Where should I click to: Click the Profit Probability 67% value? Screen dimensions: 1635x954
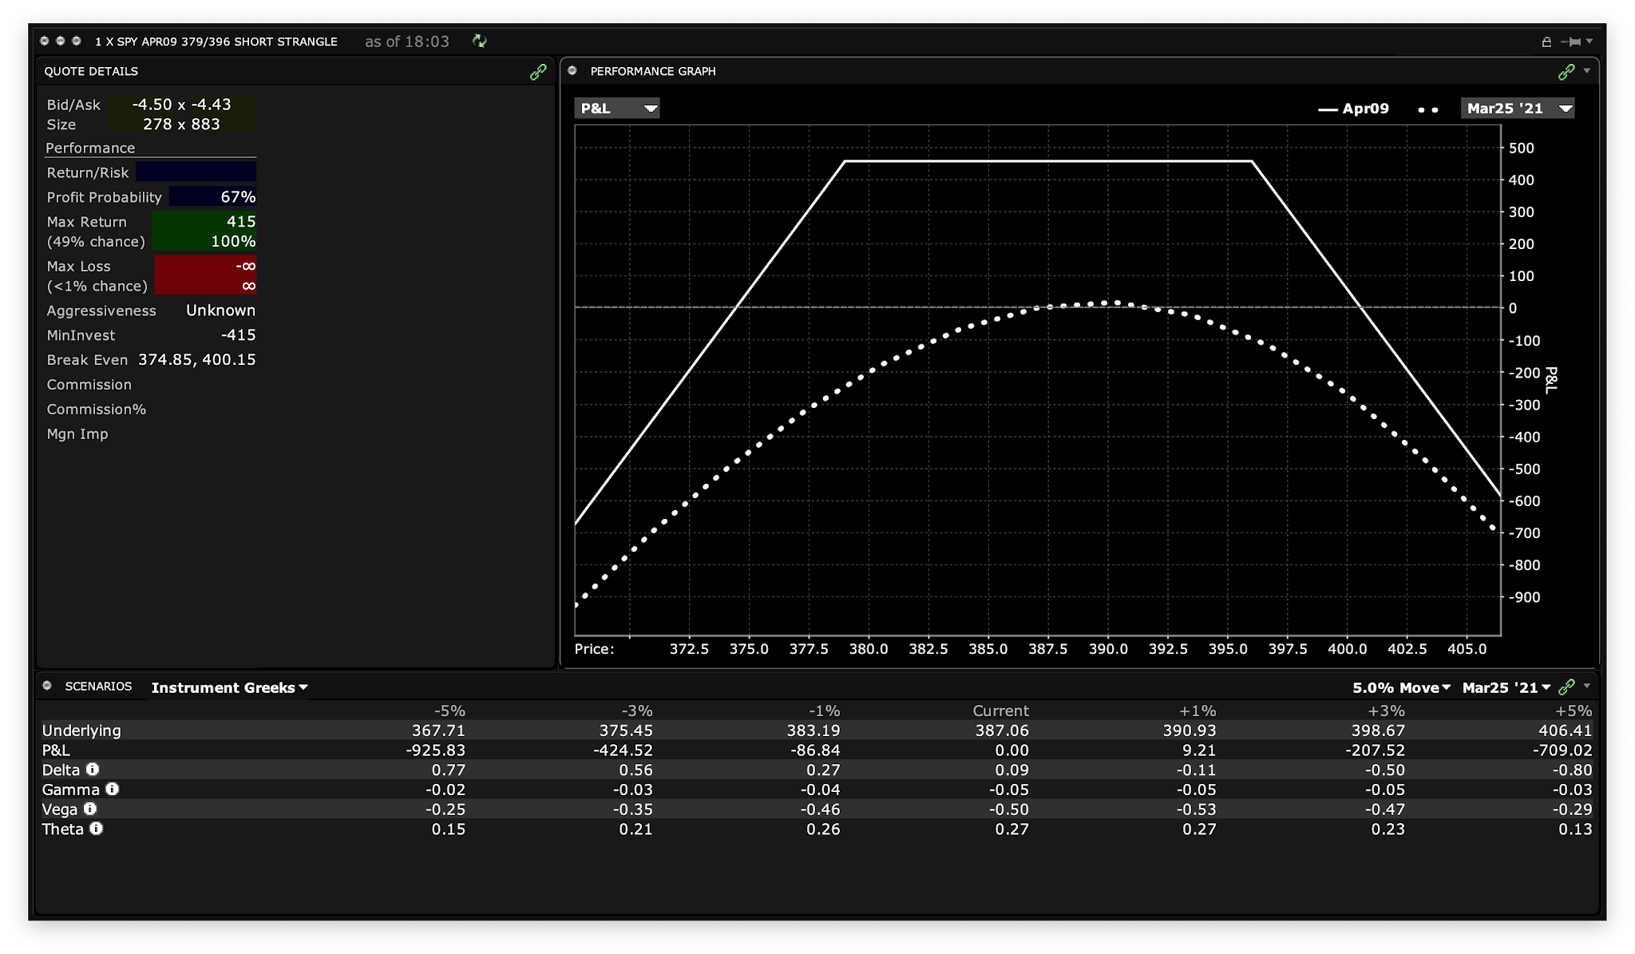click(238, 197)
